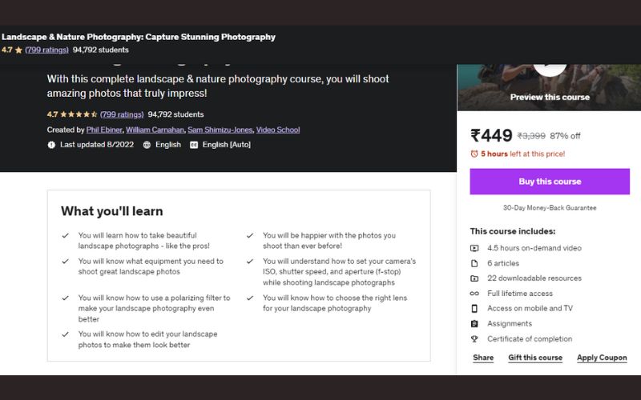Click 'Access on mobile and TV' text
The height and width of the screenshot is (400, 641).
530,308
